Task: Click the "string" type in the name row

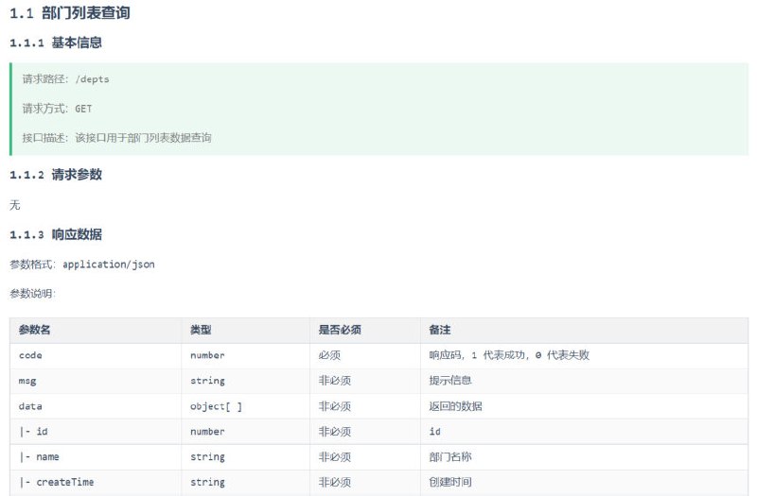Action: pos(207,457)
